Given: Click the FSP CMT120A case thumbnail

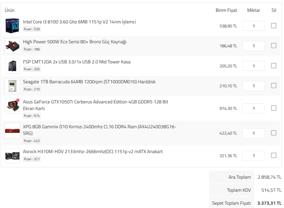Looking at the screenshot, I should pyautogui.click(x=12, y=66).
